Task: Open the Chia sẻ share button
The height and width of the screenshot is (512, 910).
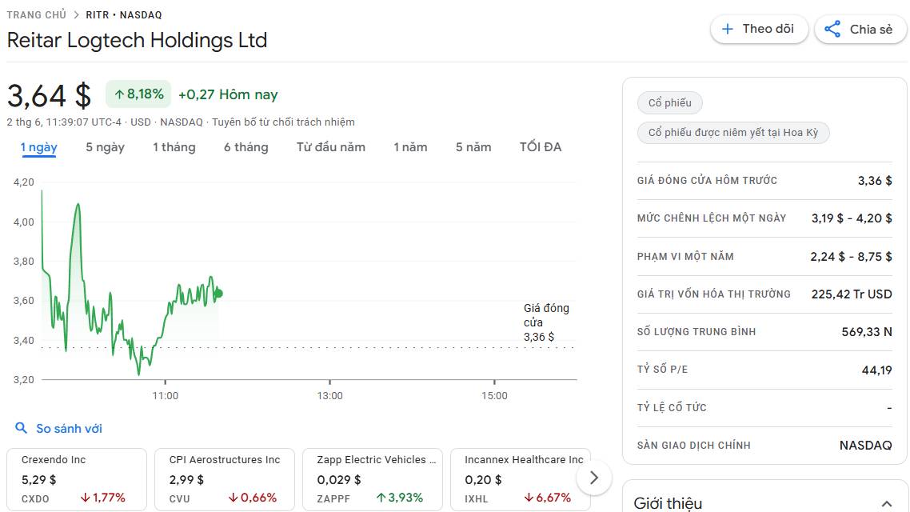Action: tap(860, 29)
